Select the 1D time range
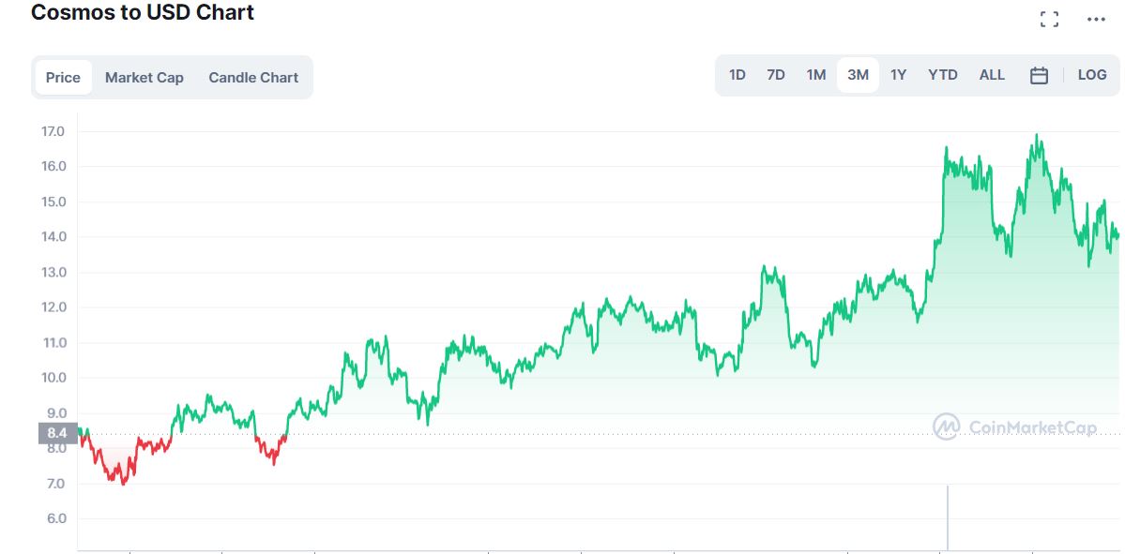The width and height of the screenshot is (1125, 554). click(737, 75)
